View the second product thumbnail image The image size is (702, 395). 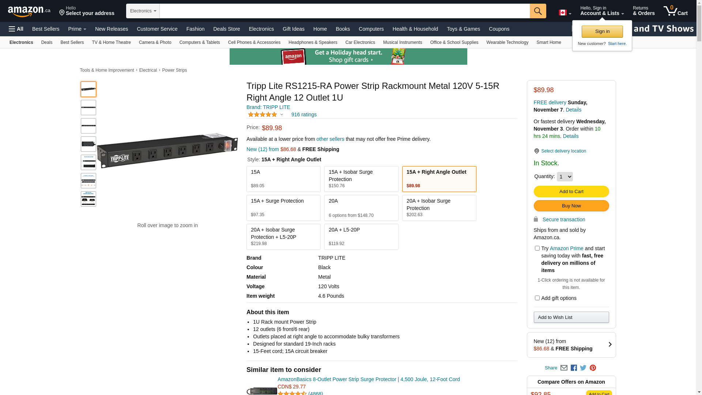point(88,108)
